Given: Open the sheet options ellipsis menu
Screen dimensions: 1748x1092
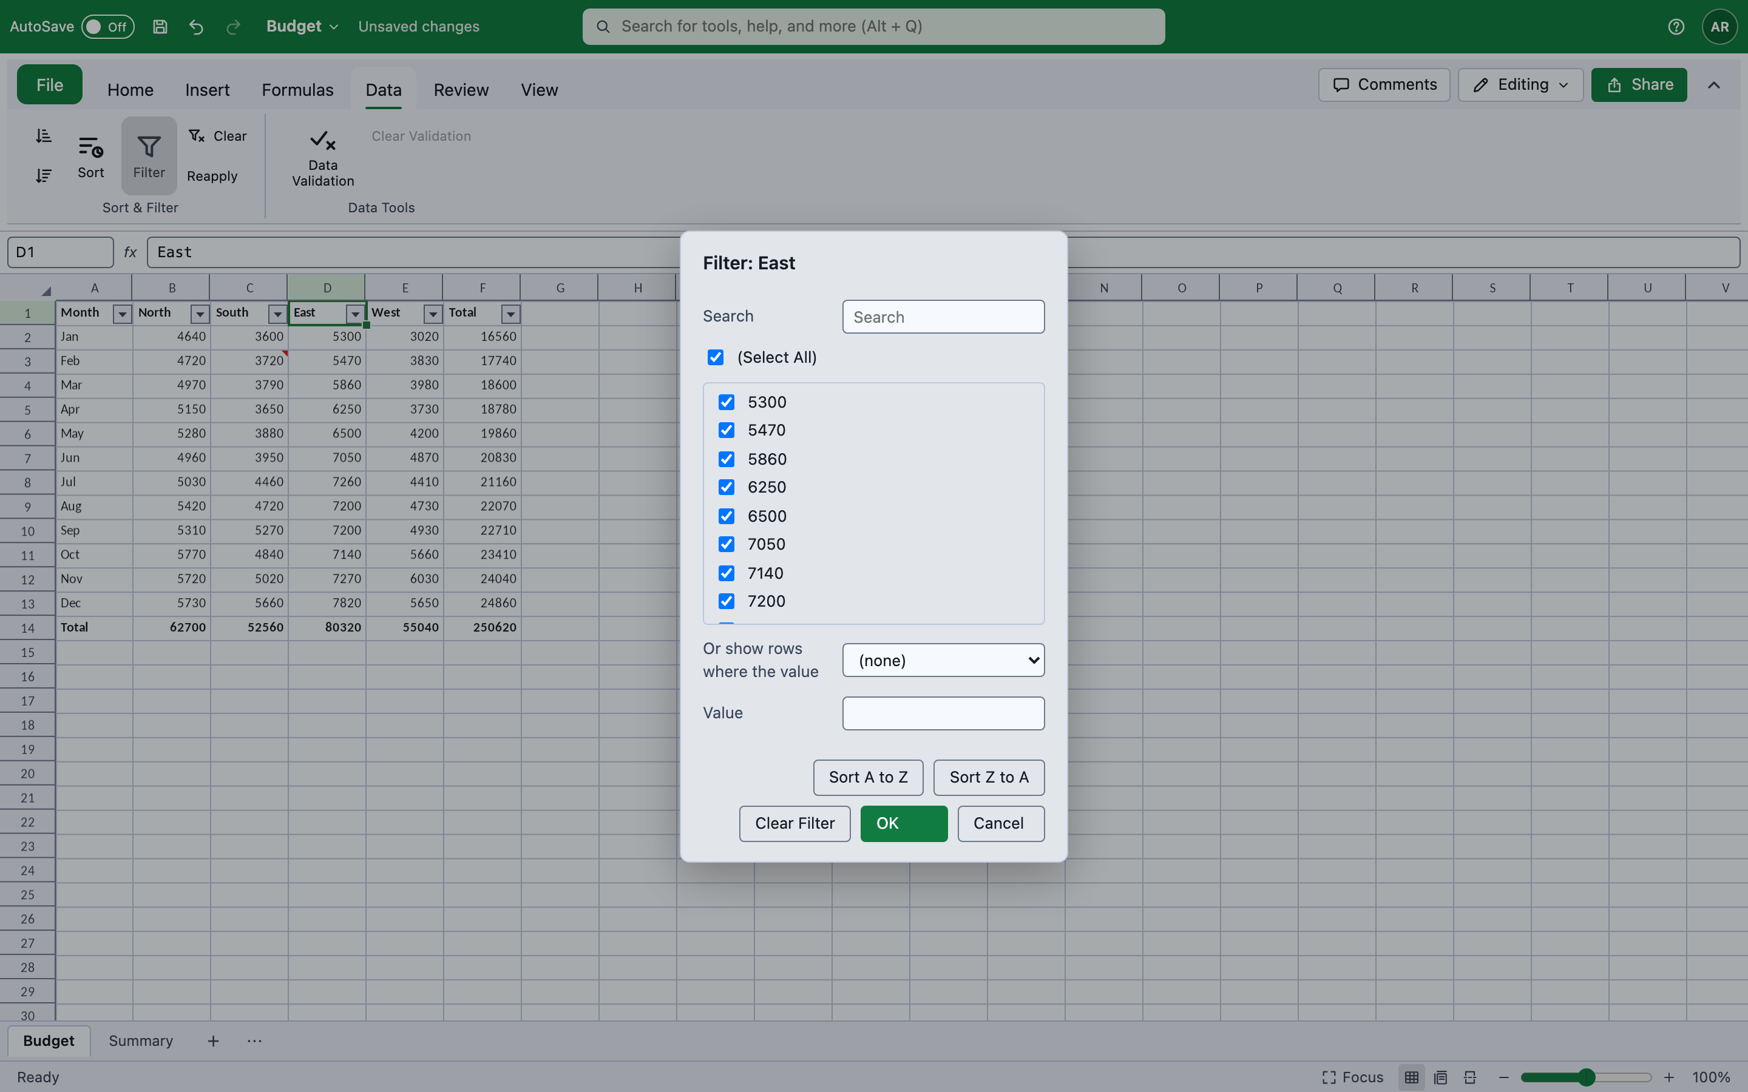Looking at the screenshot, I should [254, 1040].
